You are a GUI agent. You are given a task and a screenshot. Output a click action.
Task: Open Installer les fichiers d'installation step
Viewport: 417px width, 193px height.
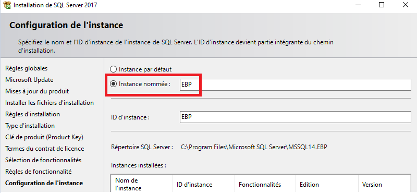pos(50,103)
